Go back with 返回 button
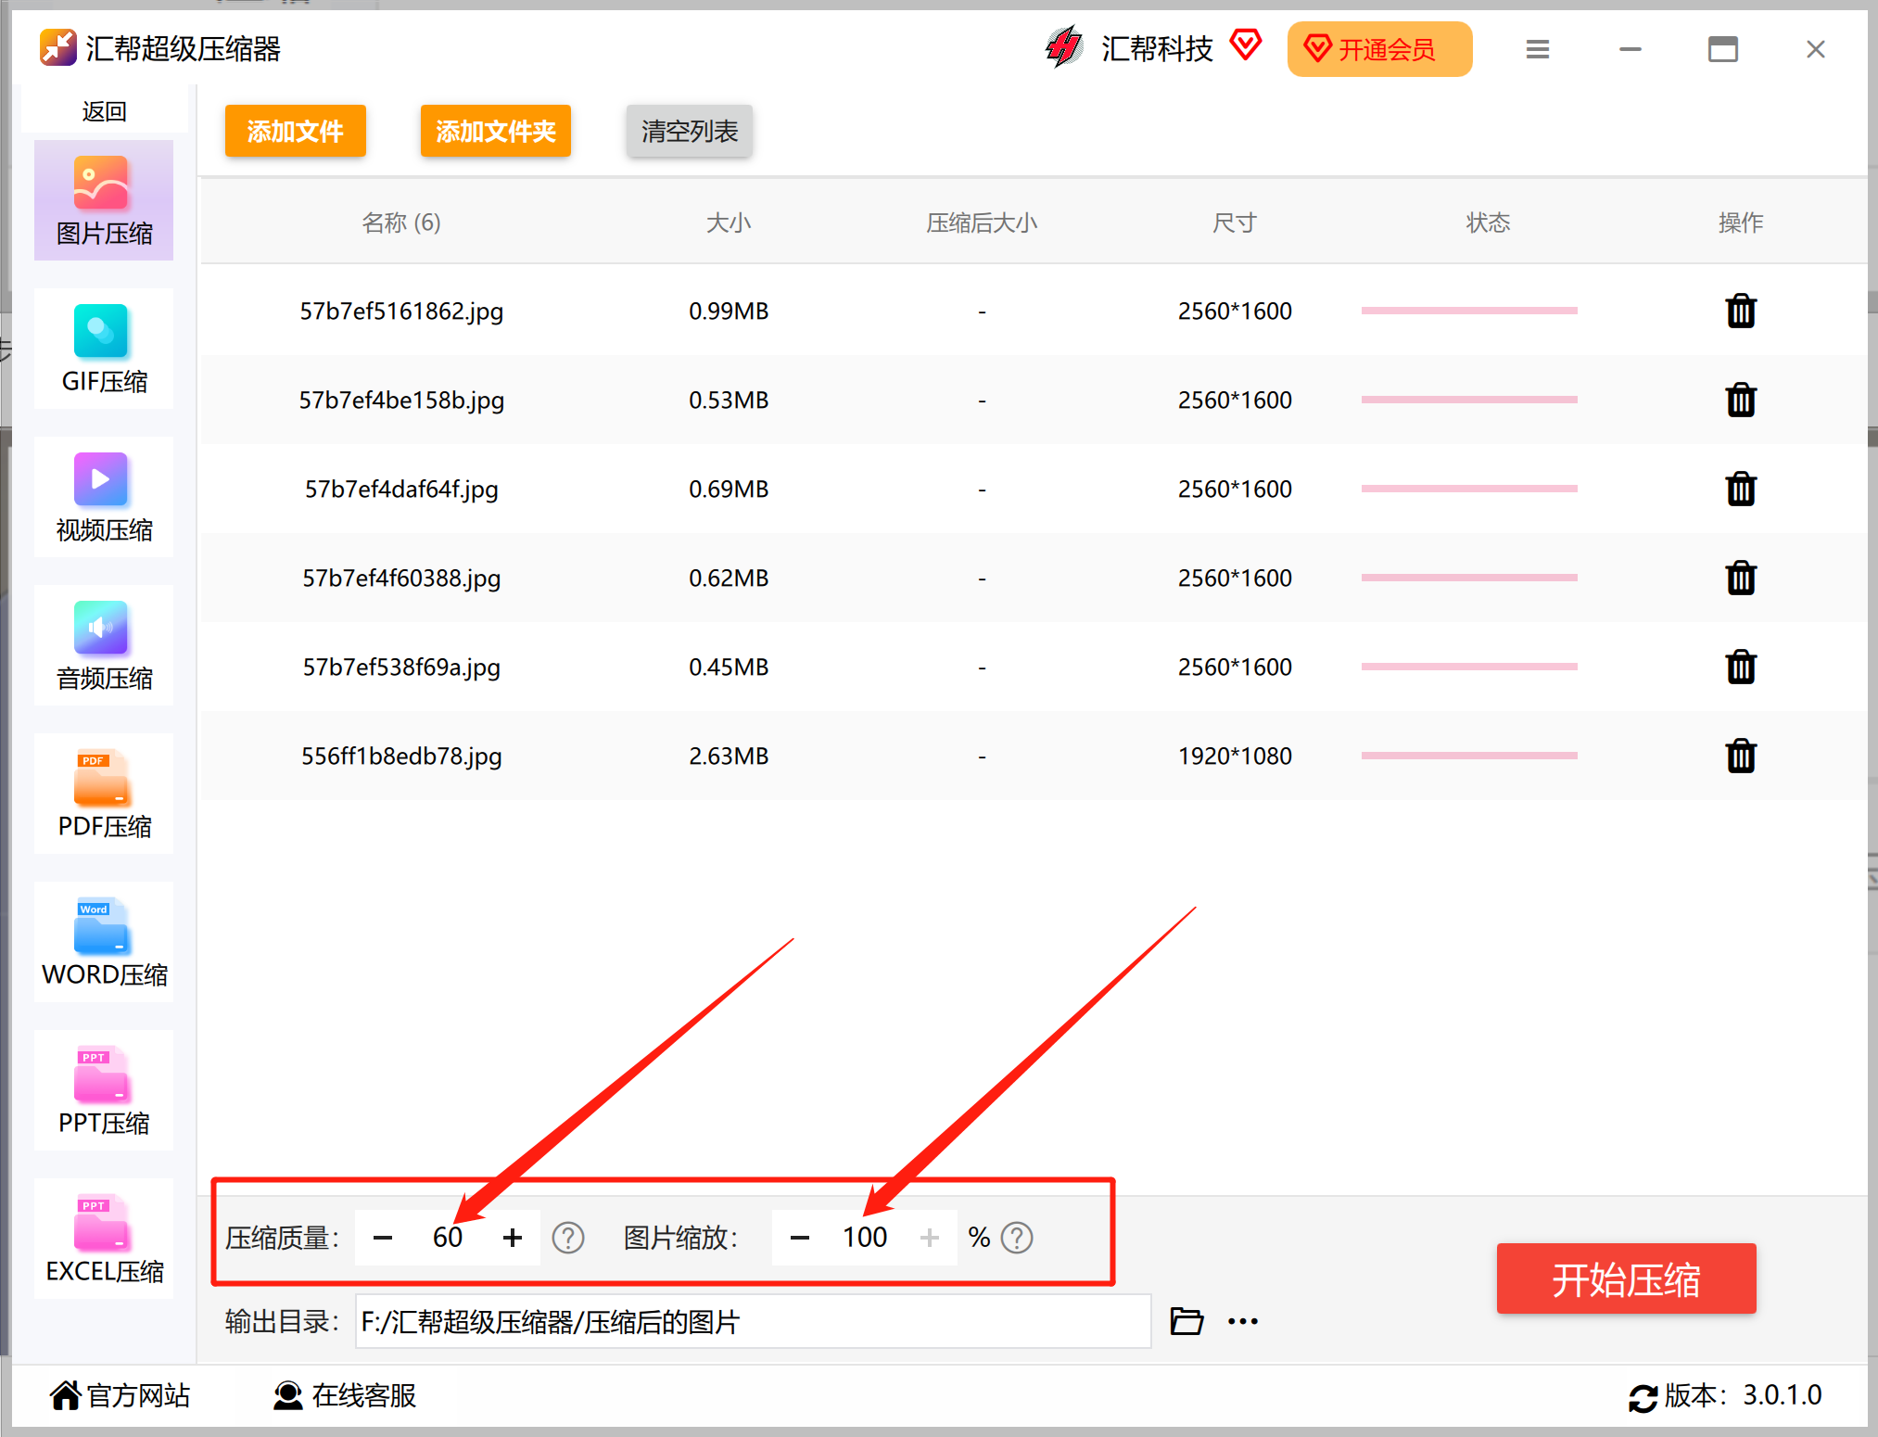 click(x=104, y=111)
